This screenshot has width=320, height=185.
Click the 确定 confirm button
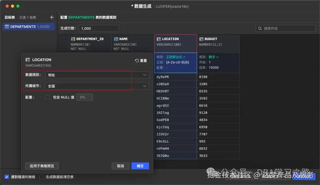tap(140, 166)
